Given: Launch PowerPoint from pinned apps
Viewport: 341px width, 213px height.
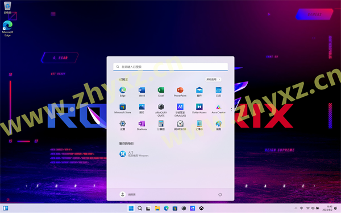Looking at the screenshot, I should coord(180,92).
